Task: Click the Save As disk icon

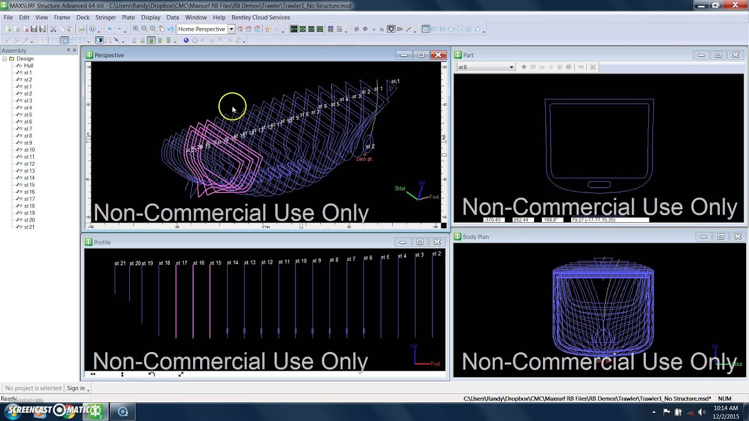Action: tap(42, 29)
